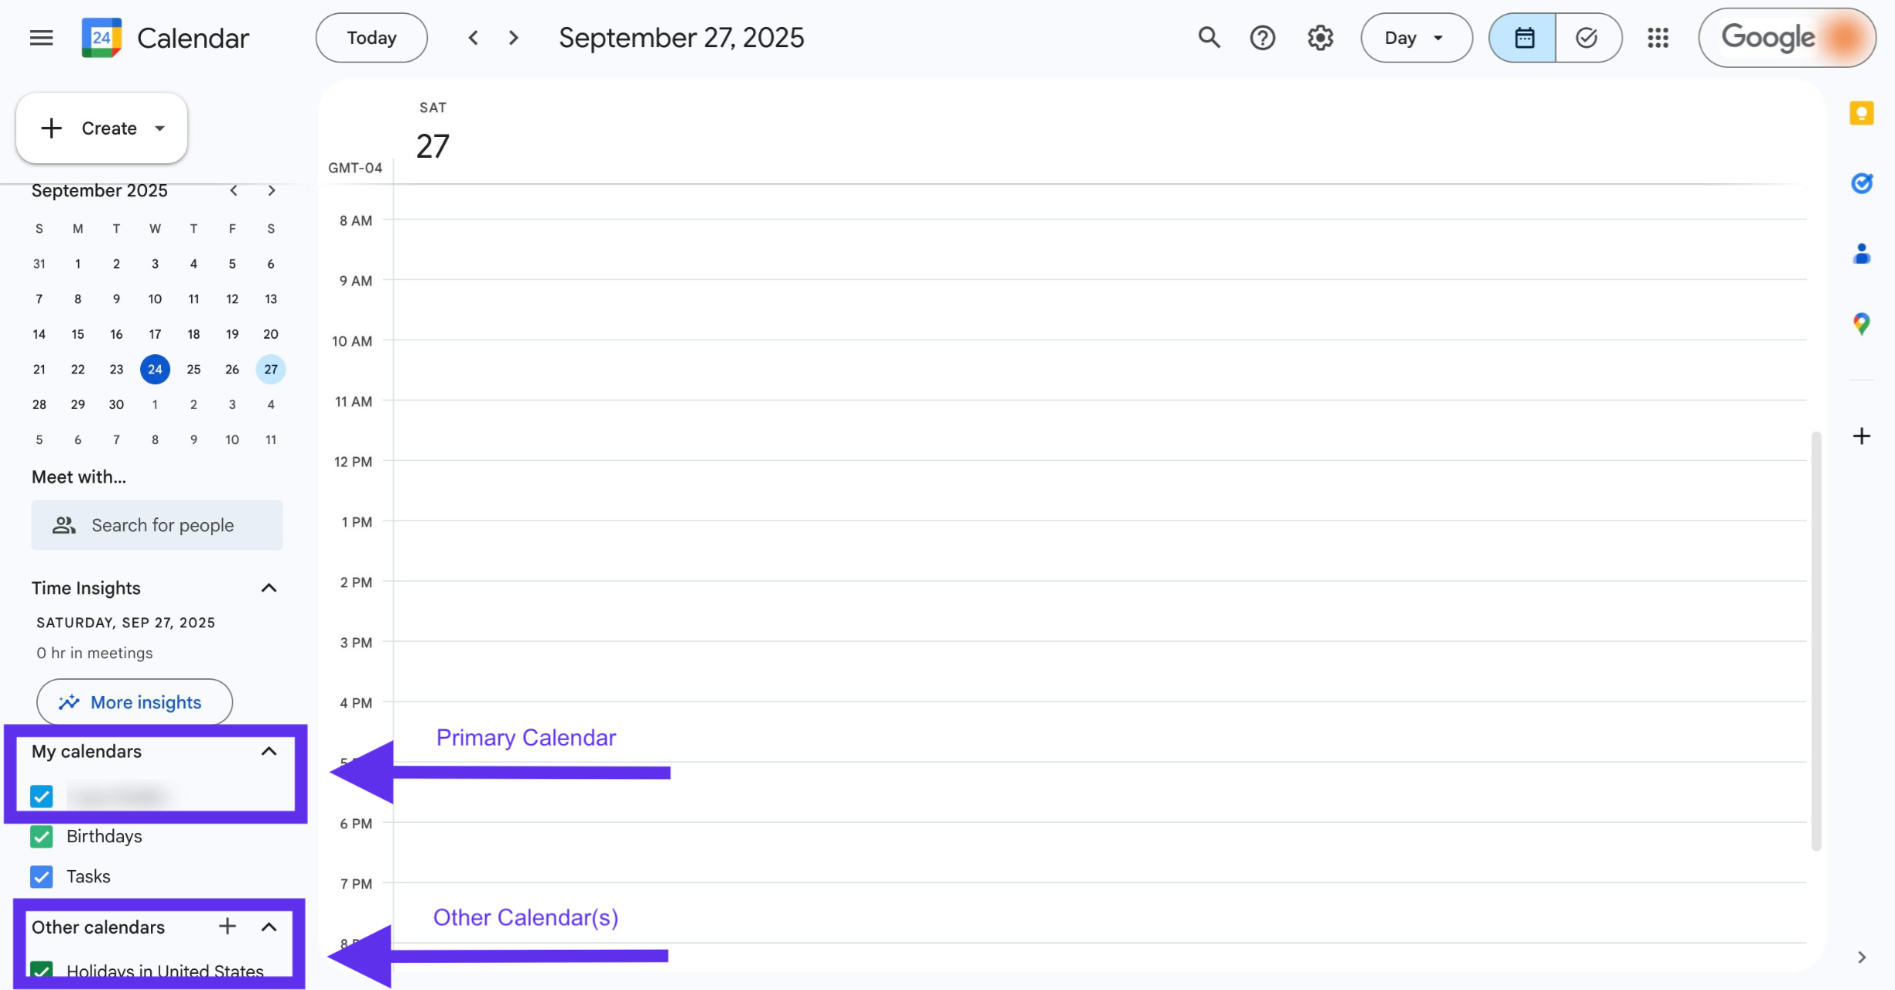Toggle Holidays in United States checkbox
This screenshot has height=990, width=1895.
(42, 970)
